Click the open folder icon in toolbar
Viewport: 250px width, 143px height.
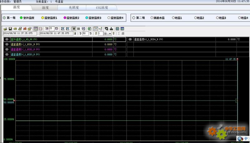[5, 28]
